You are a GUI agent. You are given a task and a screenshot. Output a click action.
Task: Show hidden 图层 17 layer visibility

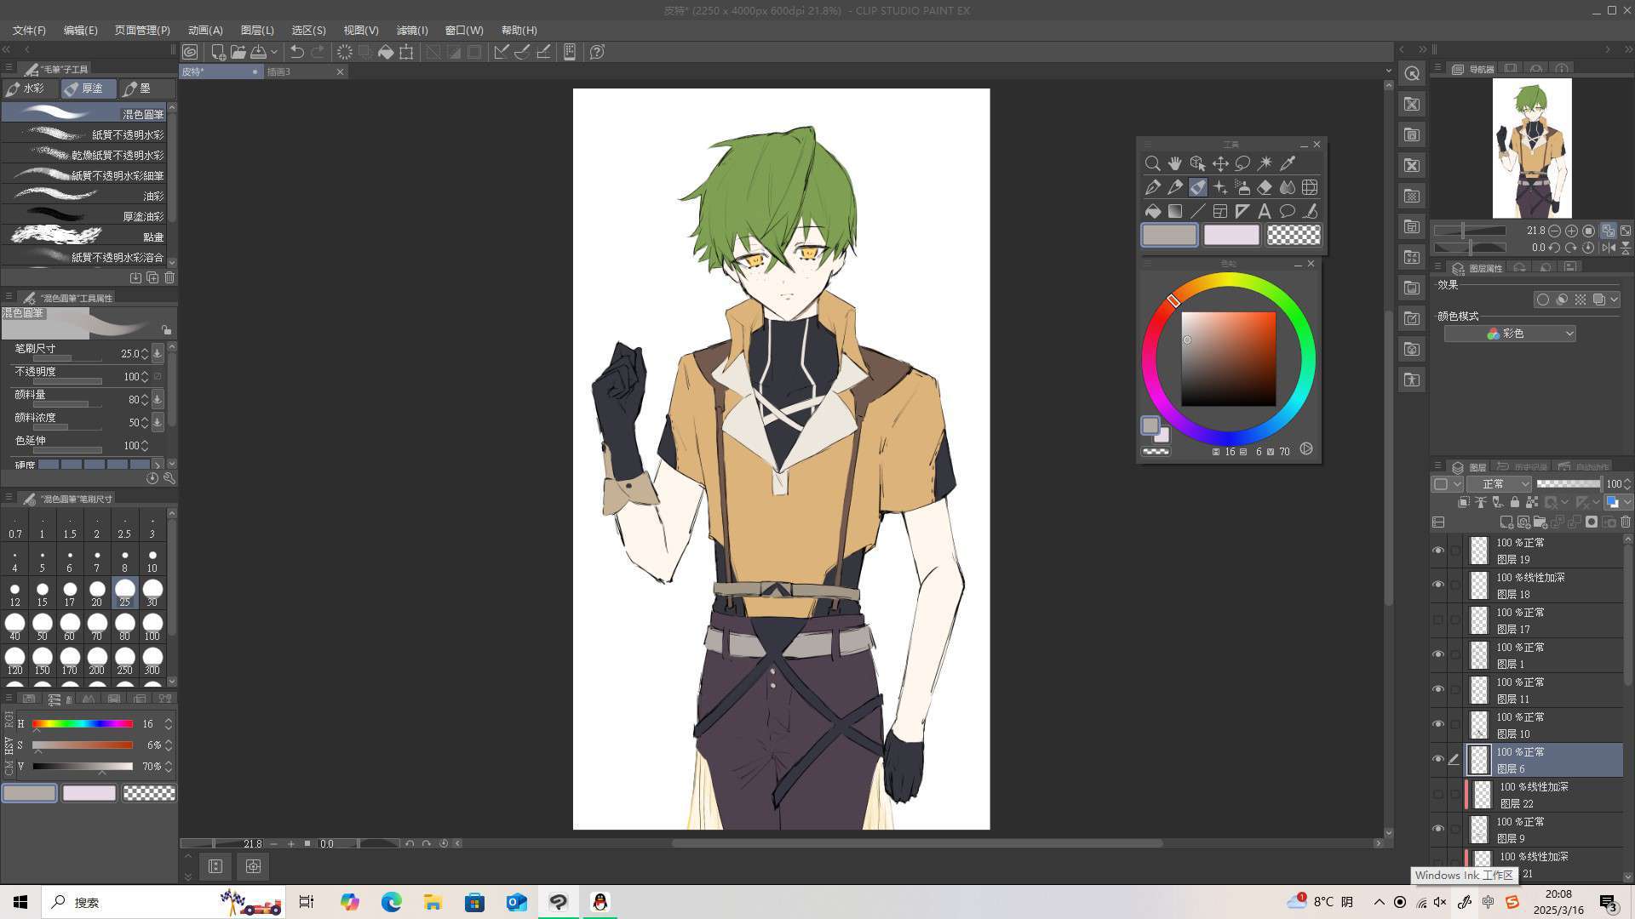tap(1438, 620)
